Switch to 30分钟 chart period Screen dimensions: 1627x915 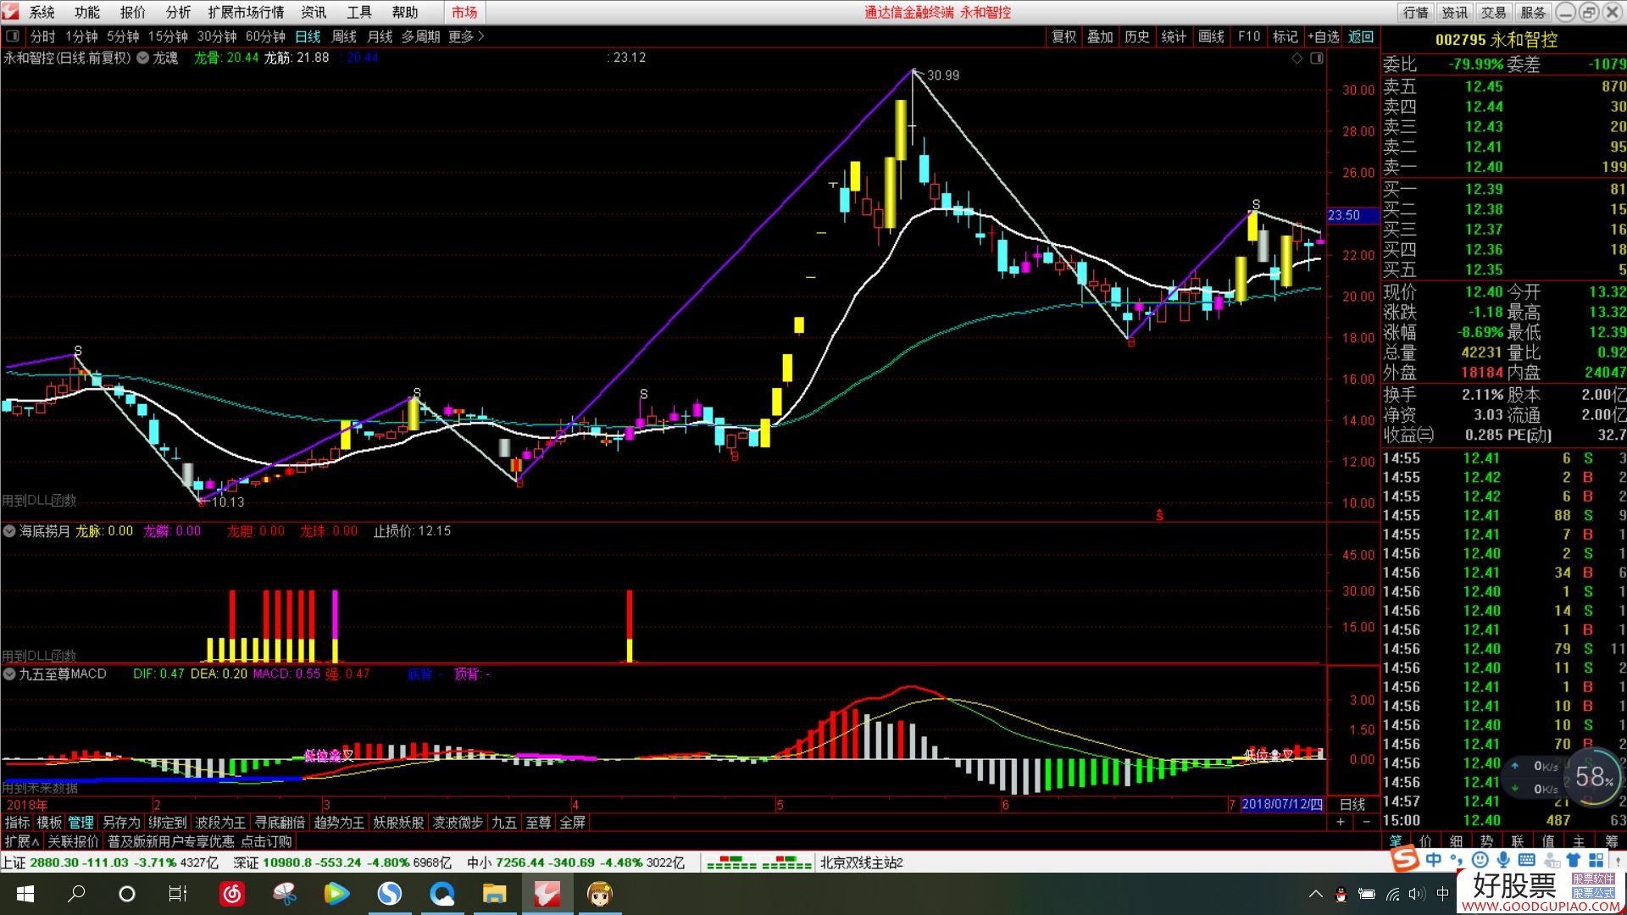pos(217,36)
